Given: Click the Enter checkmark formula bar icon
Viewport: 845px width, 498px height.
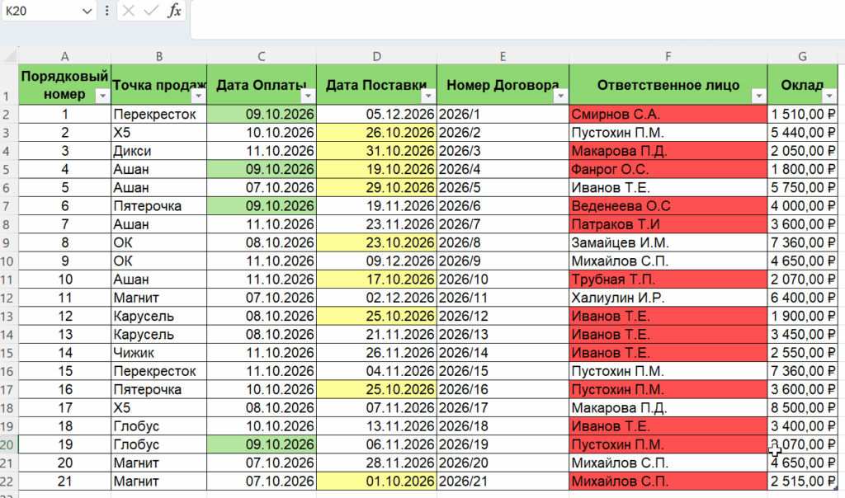Looking at the screenshot, I should [151, 11].
